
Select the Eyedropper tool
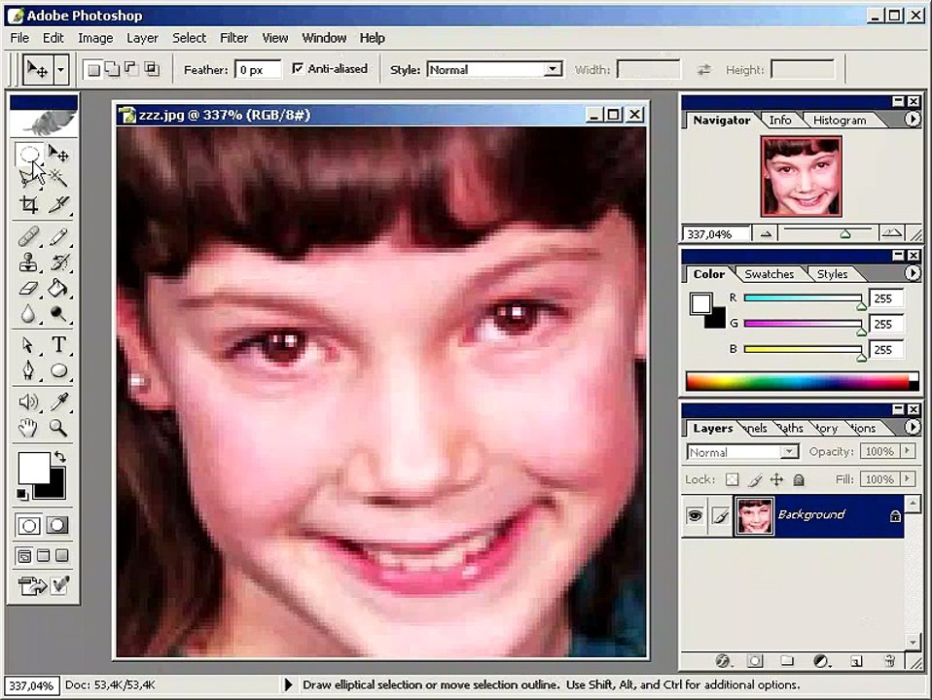[58, 402]
